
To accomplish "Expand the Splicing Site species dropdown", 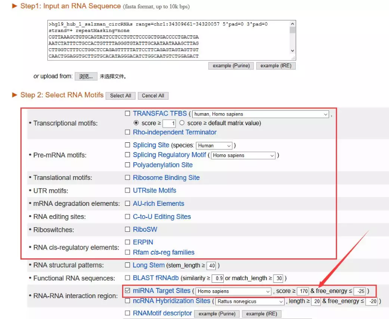I will pos(214,146).
